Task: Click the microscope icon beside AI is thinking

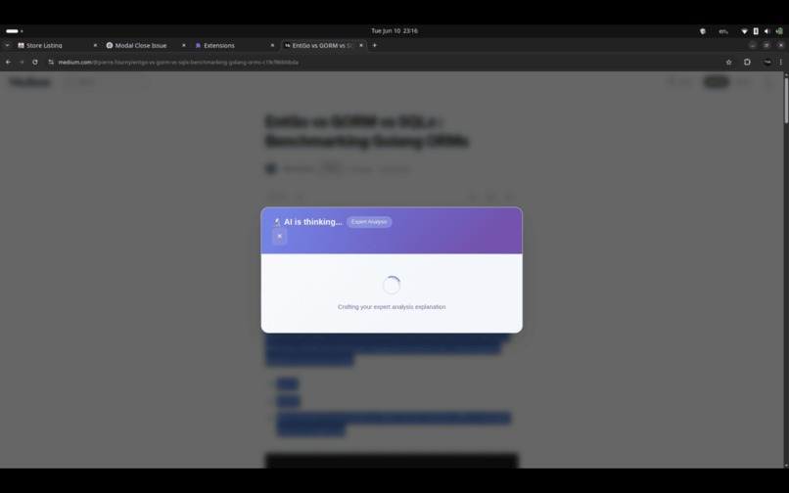Action: (x=277, y=222)
